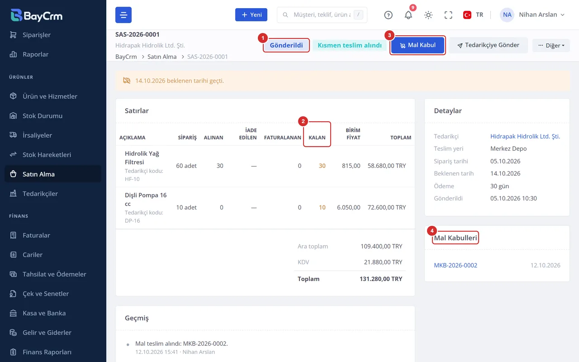Image resolution: width=579 pixels, height=362 pixels.
Task: Open the Stok Durumu sidebar item
Action: (53, 116)
